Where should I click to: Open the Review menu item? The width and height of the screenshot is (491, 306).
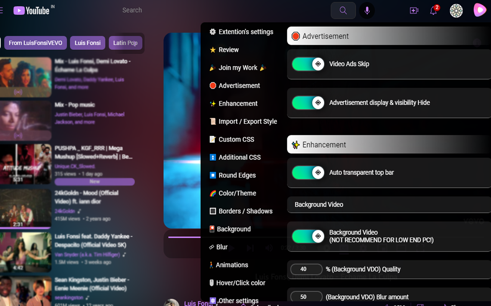[224, 50]
